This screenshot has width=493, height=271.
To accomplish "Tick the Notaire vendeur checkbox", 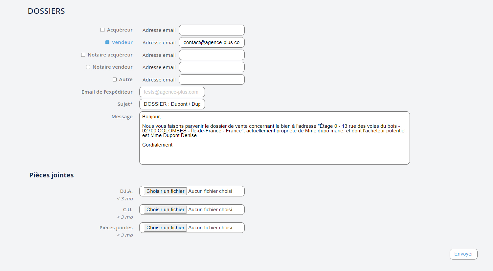I will (x=88, y=67).
